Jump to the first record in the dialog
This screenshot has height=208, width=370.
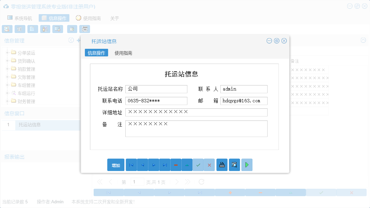tap(131, 165)
